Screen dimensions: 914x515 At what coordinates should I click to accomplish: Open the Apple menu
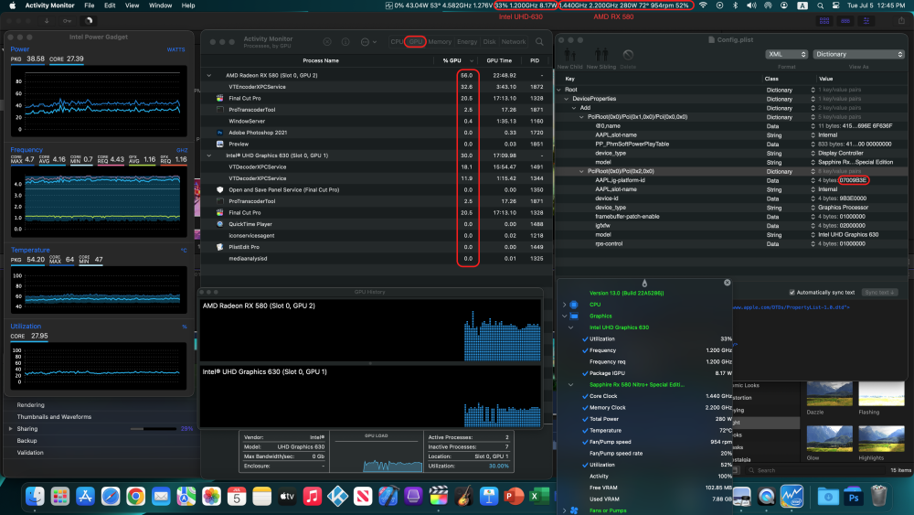click(12, 5)
